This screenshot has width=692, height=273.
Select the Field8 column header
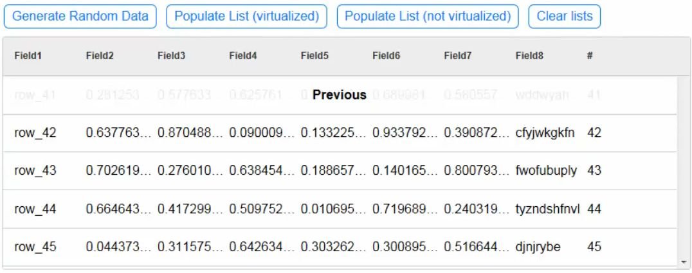click(x=529, y=56)
